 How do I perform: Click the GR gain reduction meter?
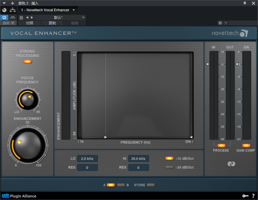point(247,96)
